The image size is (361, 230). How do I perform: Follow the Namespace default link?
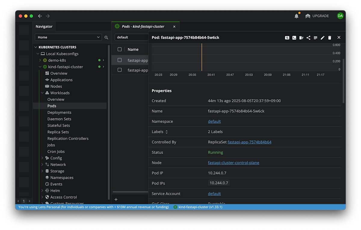click(214, 121)
